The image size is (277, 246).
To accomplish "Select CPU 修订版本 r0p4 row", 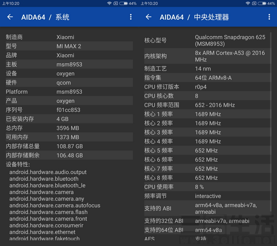I will (207, 87).
